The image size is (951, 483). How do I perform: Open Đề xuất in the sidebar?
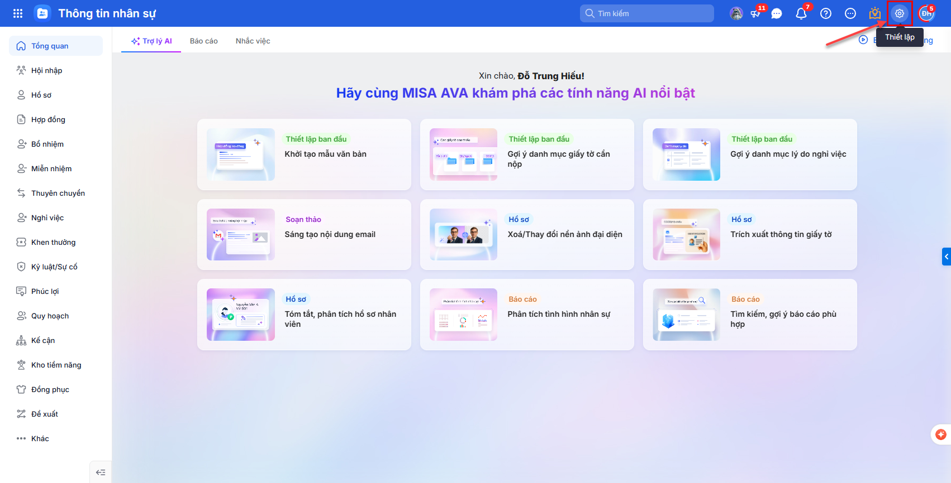[56, 414]
